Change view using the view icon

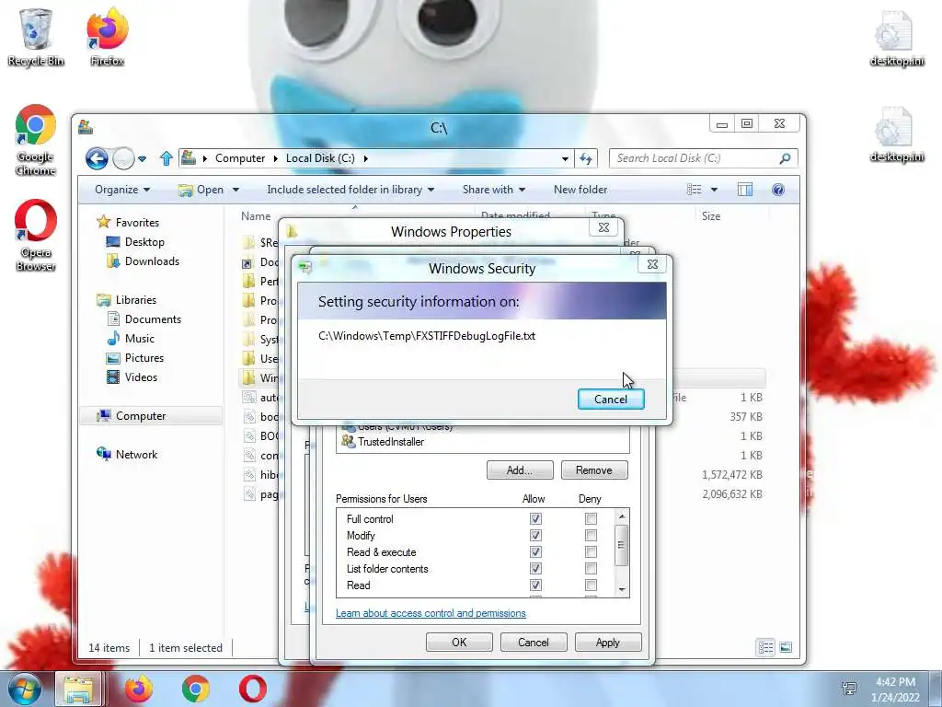tap(694, 190)
